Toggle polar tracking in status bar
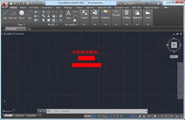 tap(111, 116)
